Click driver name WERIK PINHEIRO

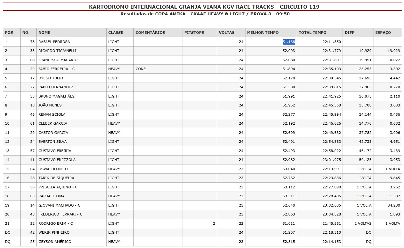(x=54, y=232)
